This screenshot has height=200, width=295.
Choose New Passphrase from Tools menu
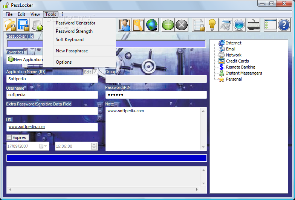(72, 51)
